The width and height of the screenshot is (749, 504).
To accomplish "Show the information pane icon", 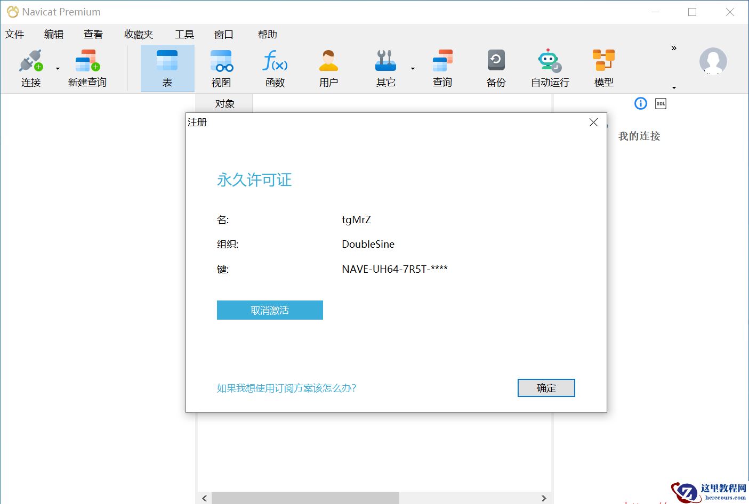I will point(641,103).
